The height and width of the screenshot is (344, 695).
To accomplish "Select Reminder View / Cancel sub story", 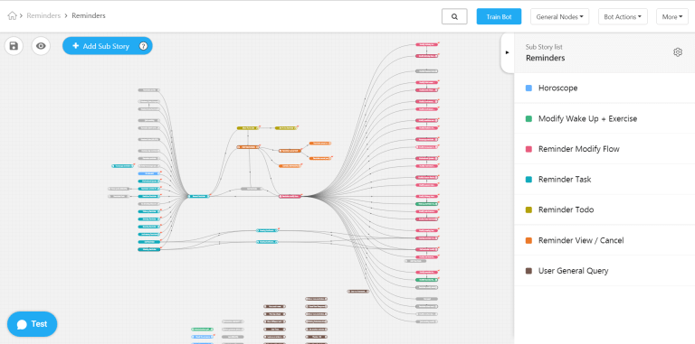I will tap(605, 240).
